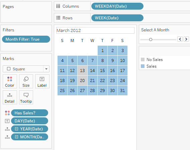Open the Color marks card
The height and width of the screenshot is (150, 190).
pos(10,81)
